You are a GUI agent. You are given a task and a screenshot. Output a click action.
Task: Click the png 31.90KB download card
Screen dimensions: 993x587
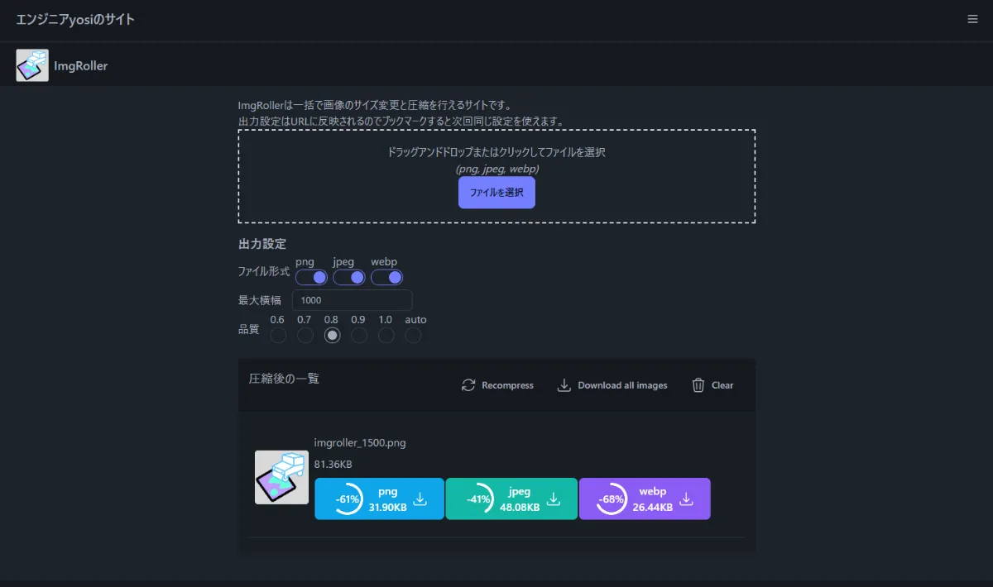(379, 499)
